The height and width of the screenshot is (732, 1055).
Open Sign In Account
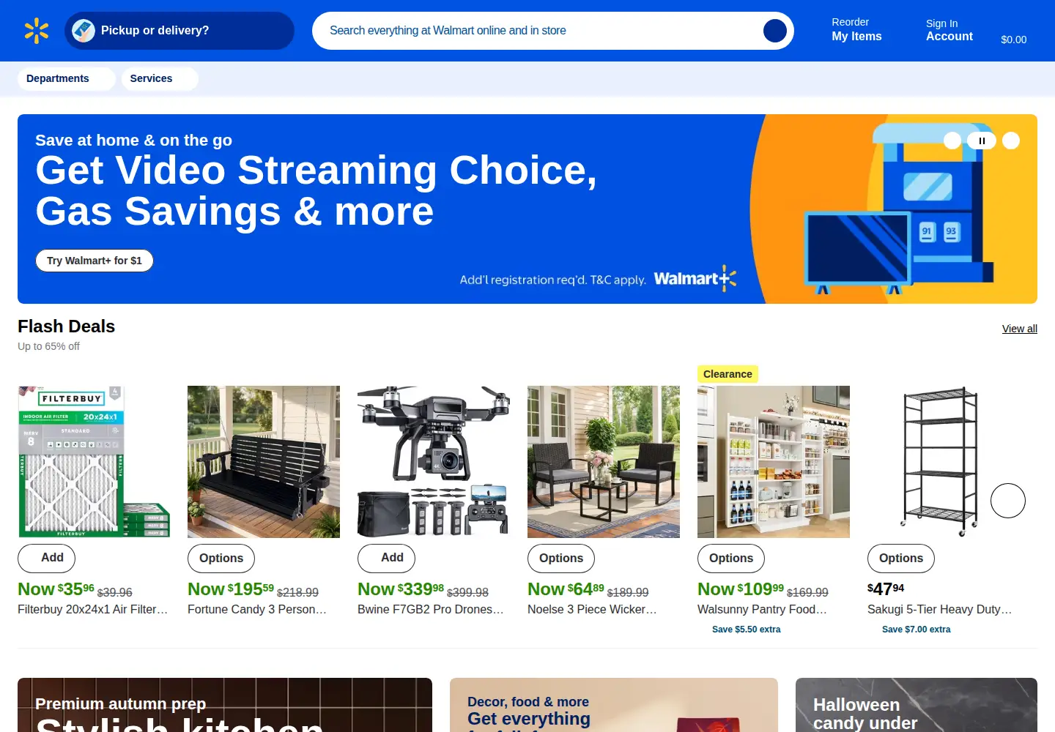point(949,30)
